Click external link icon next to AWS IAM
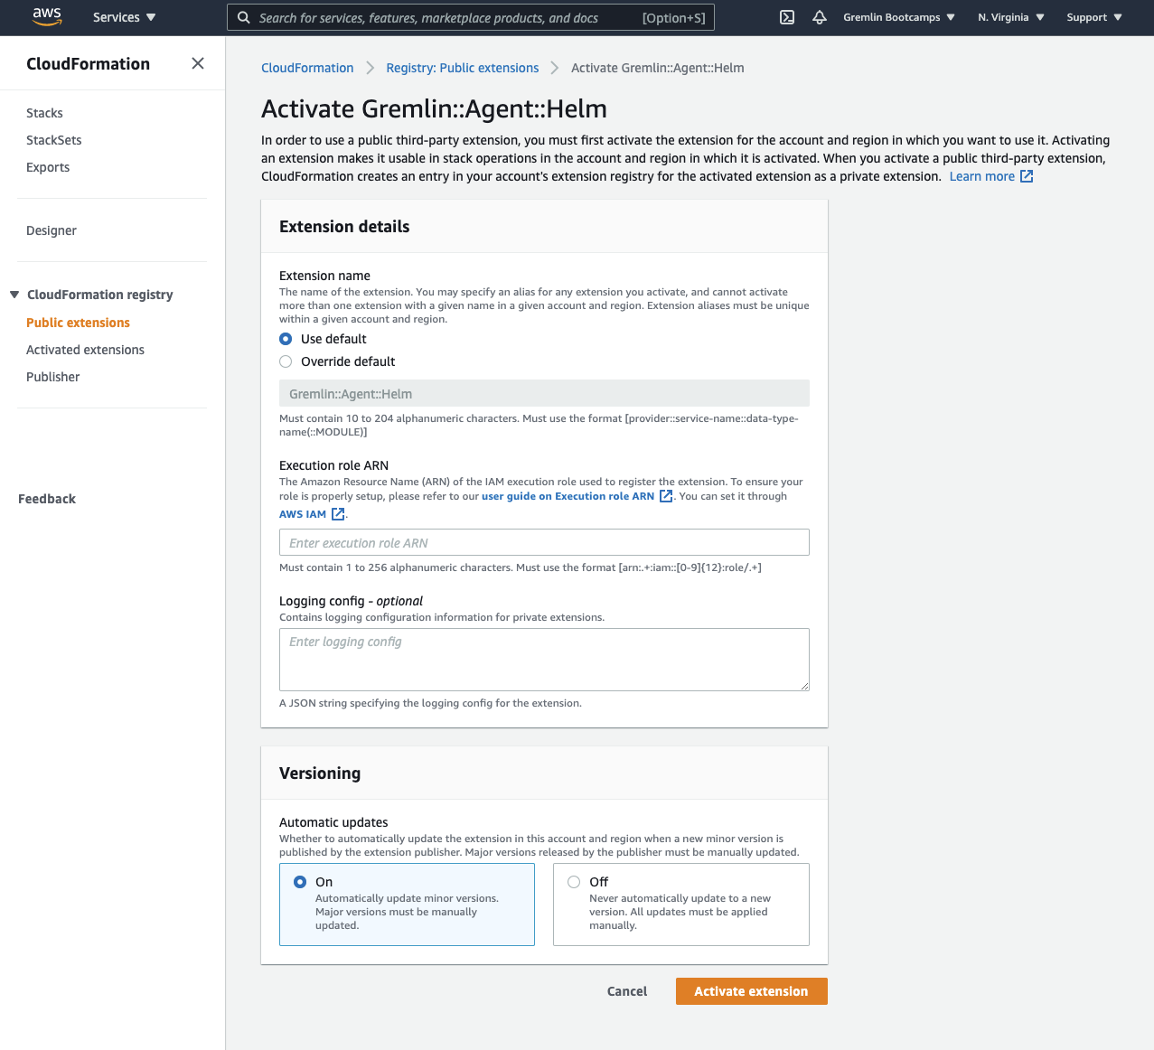1154x1050 pixels. 338,514
